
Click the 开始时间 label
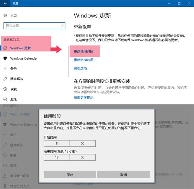pos(50,137)
